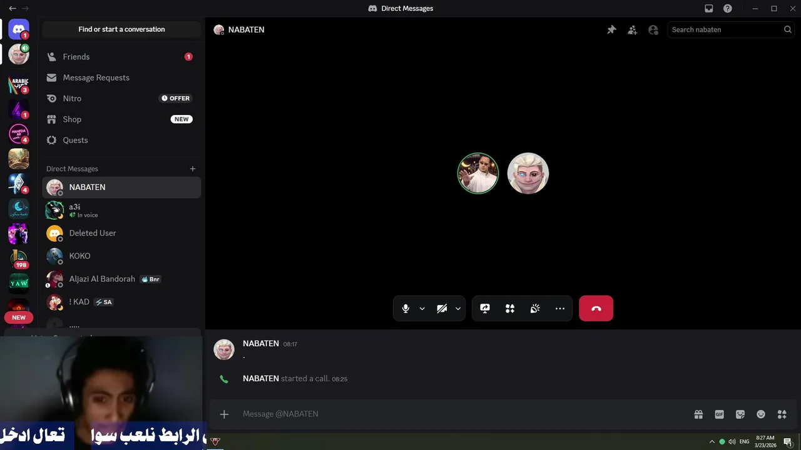Open the Inbox icon in title bar

[709, 9]
